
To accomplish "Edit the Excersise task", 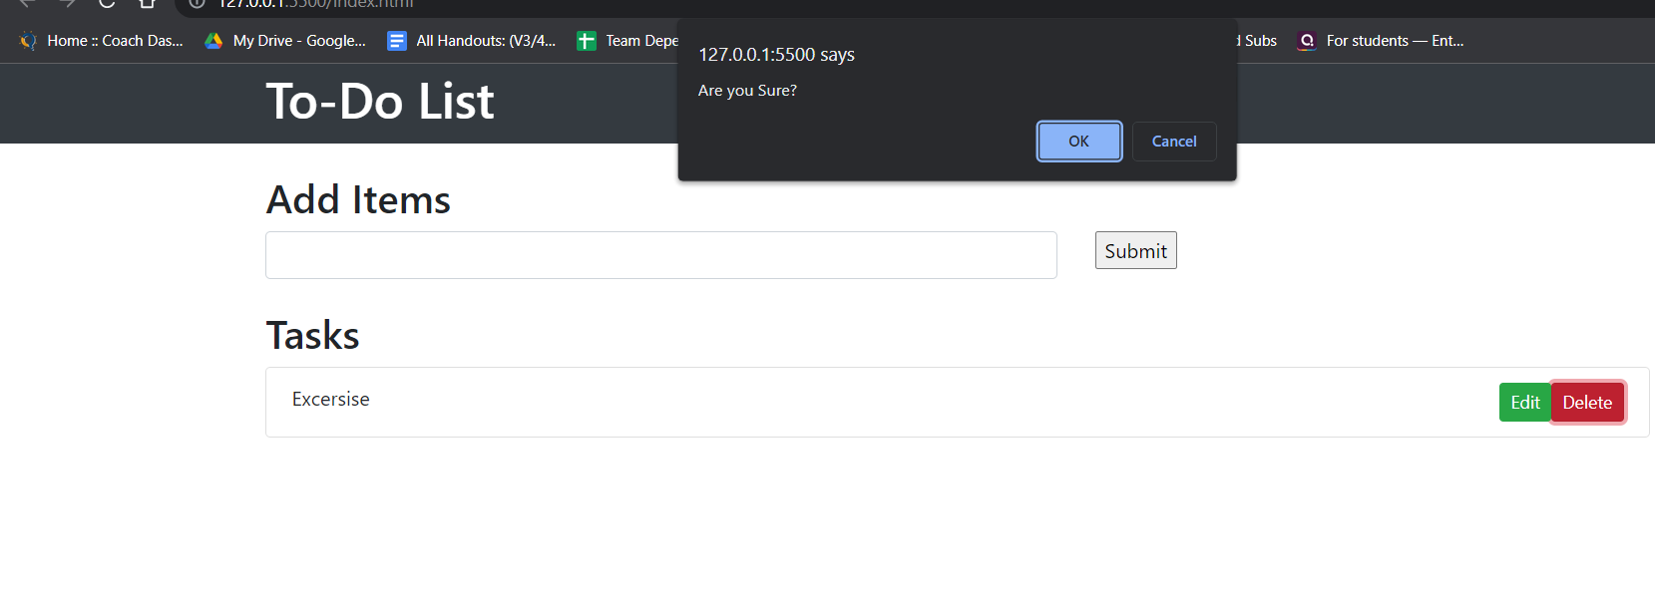I will tap(1524, 403).
